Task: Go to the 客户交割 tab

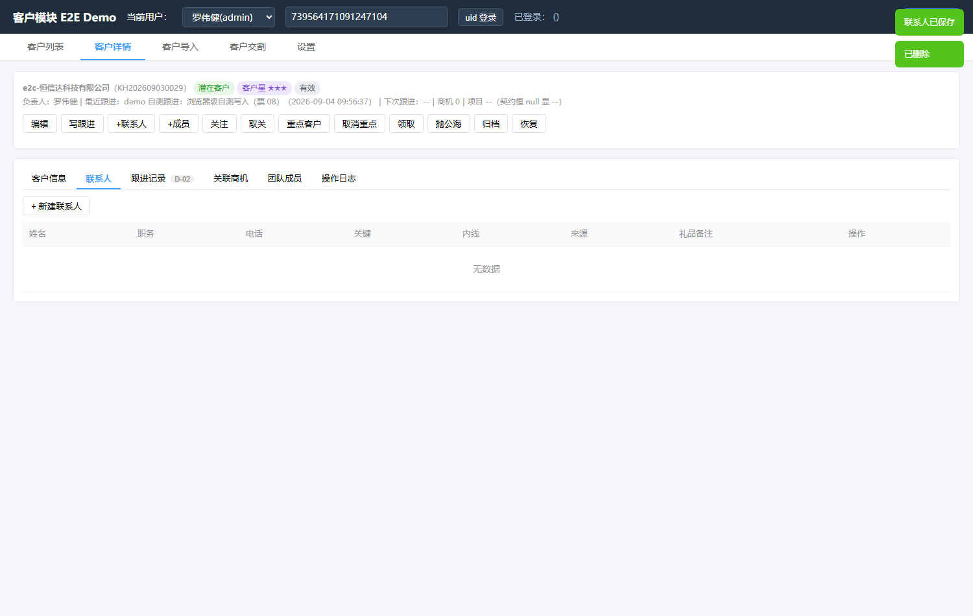Action: (248, 47)
